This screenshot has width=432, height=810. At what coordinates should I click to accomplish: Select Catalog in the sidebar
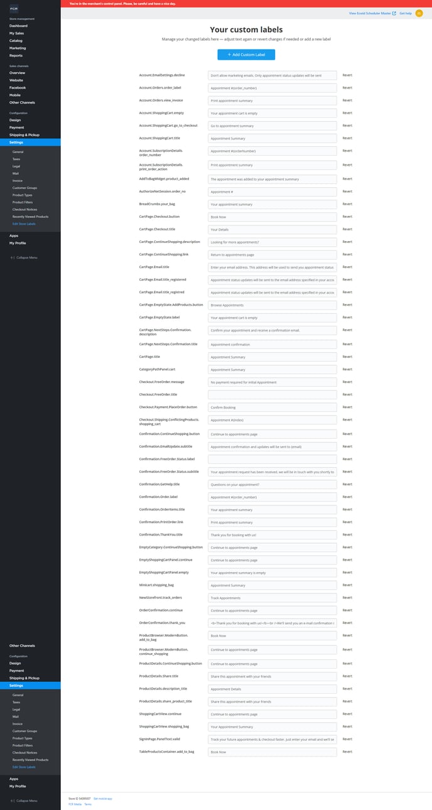[16, 41]
